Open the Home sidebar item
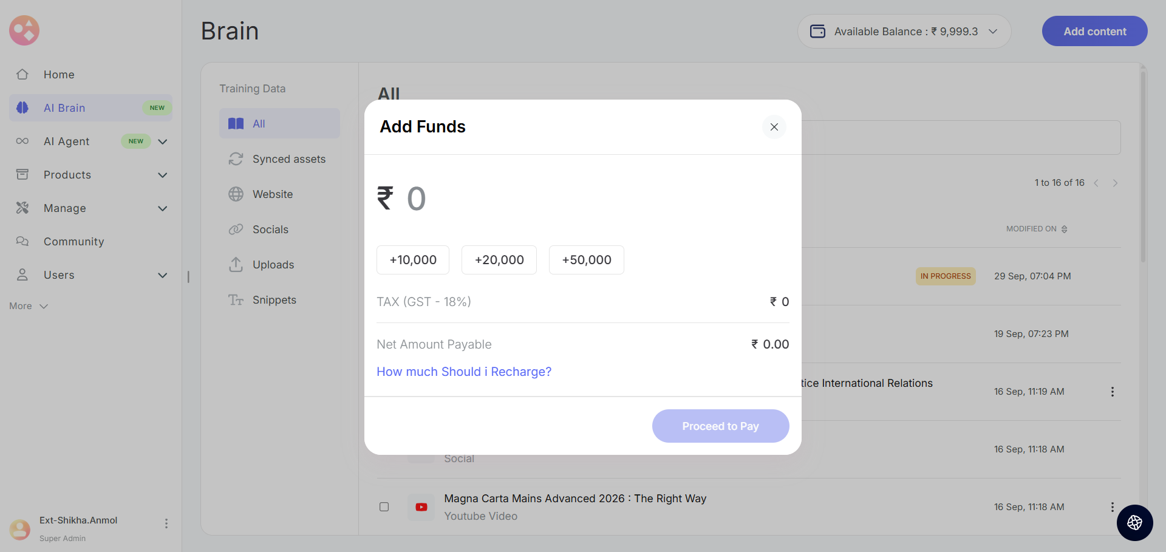1166x552 pixels. 59,75
